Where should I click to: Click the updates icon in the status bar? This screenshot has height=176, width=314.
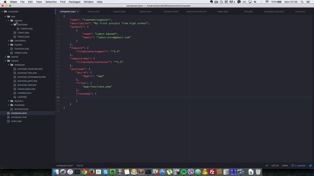[x=292, y=166]
